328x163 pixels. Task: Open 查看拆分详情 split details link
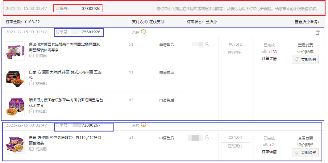[x=307, y=22]
